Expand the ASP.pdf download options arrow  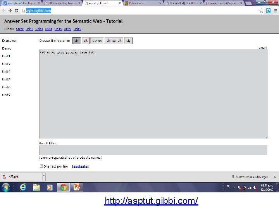click(x=44, y=176)
